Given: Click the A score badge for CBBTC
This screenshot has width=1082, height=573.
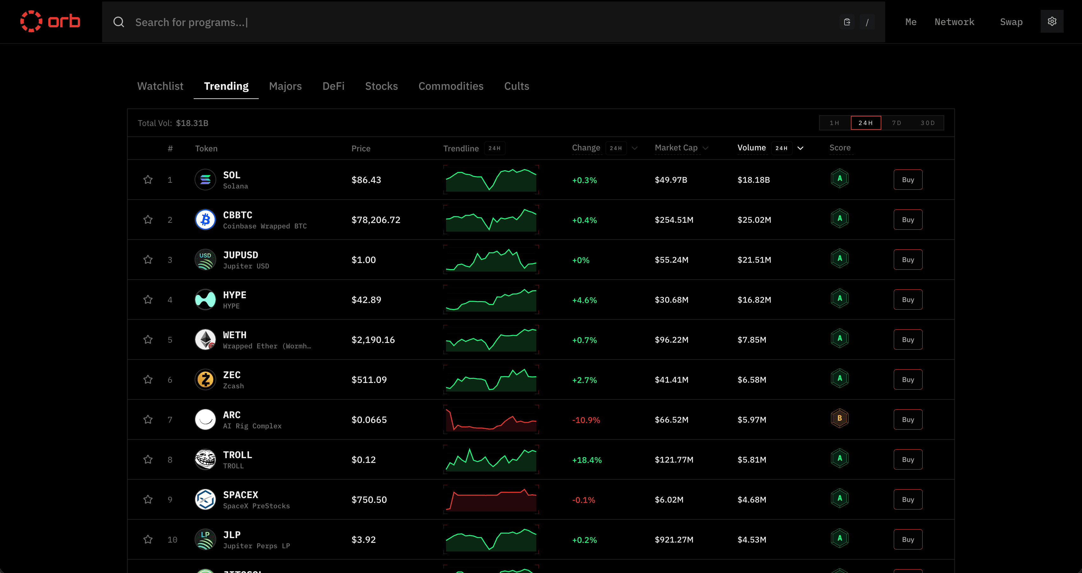Looking at the screenshot, I should pyautogui.click(x=840, y=218).
